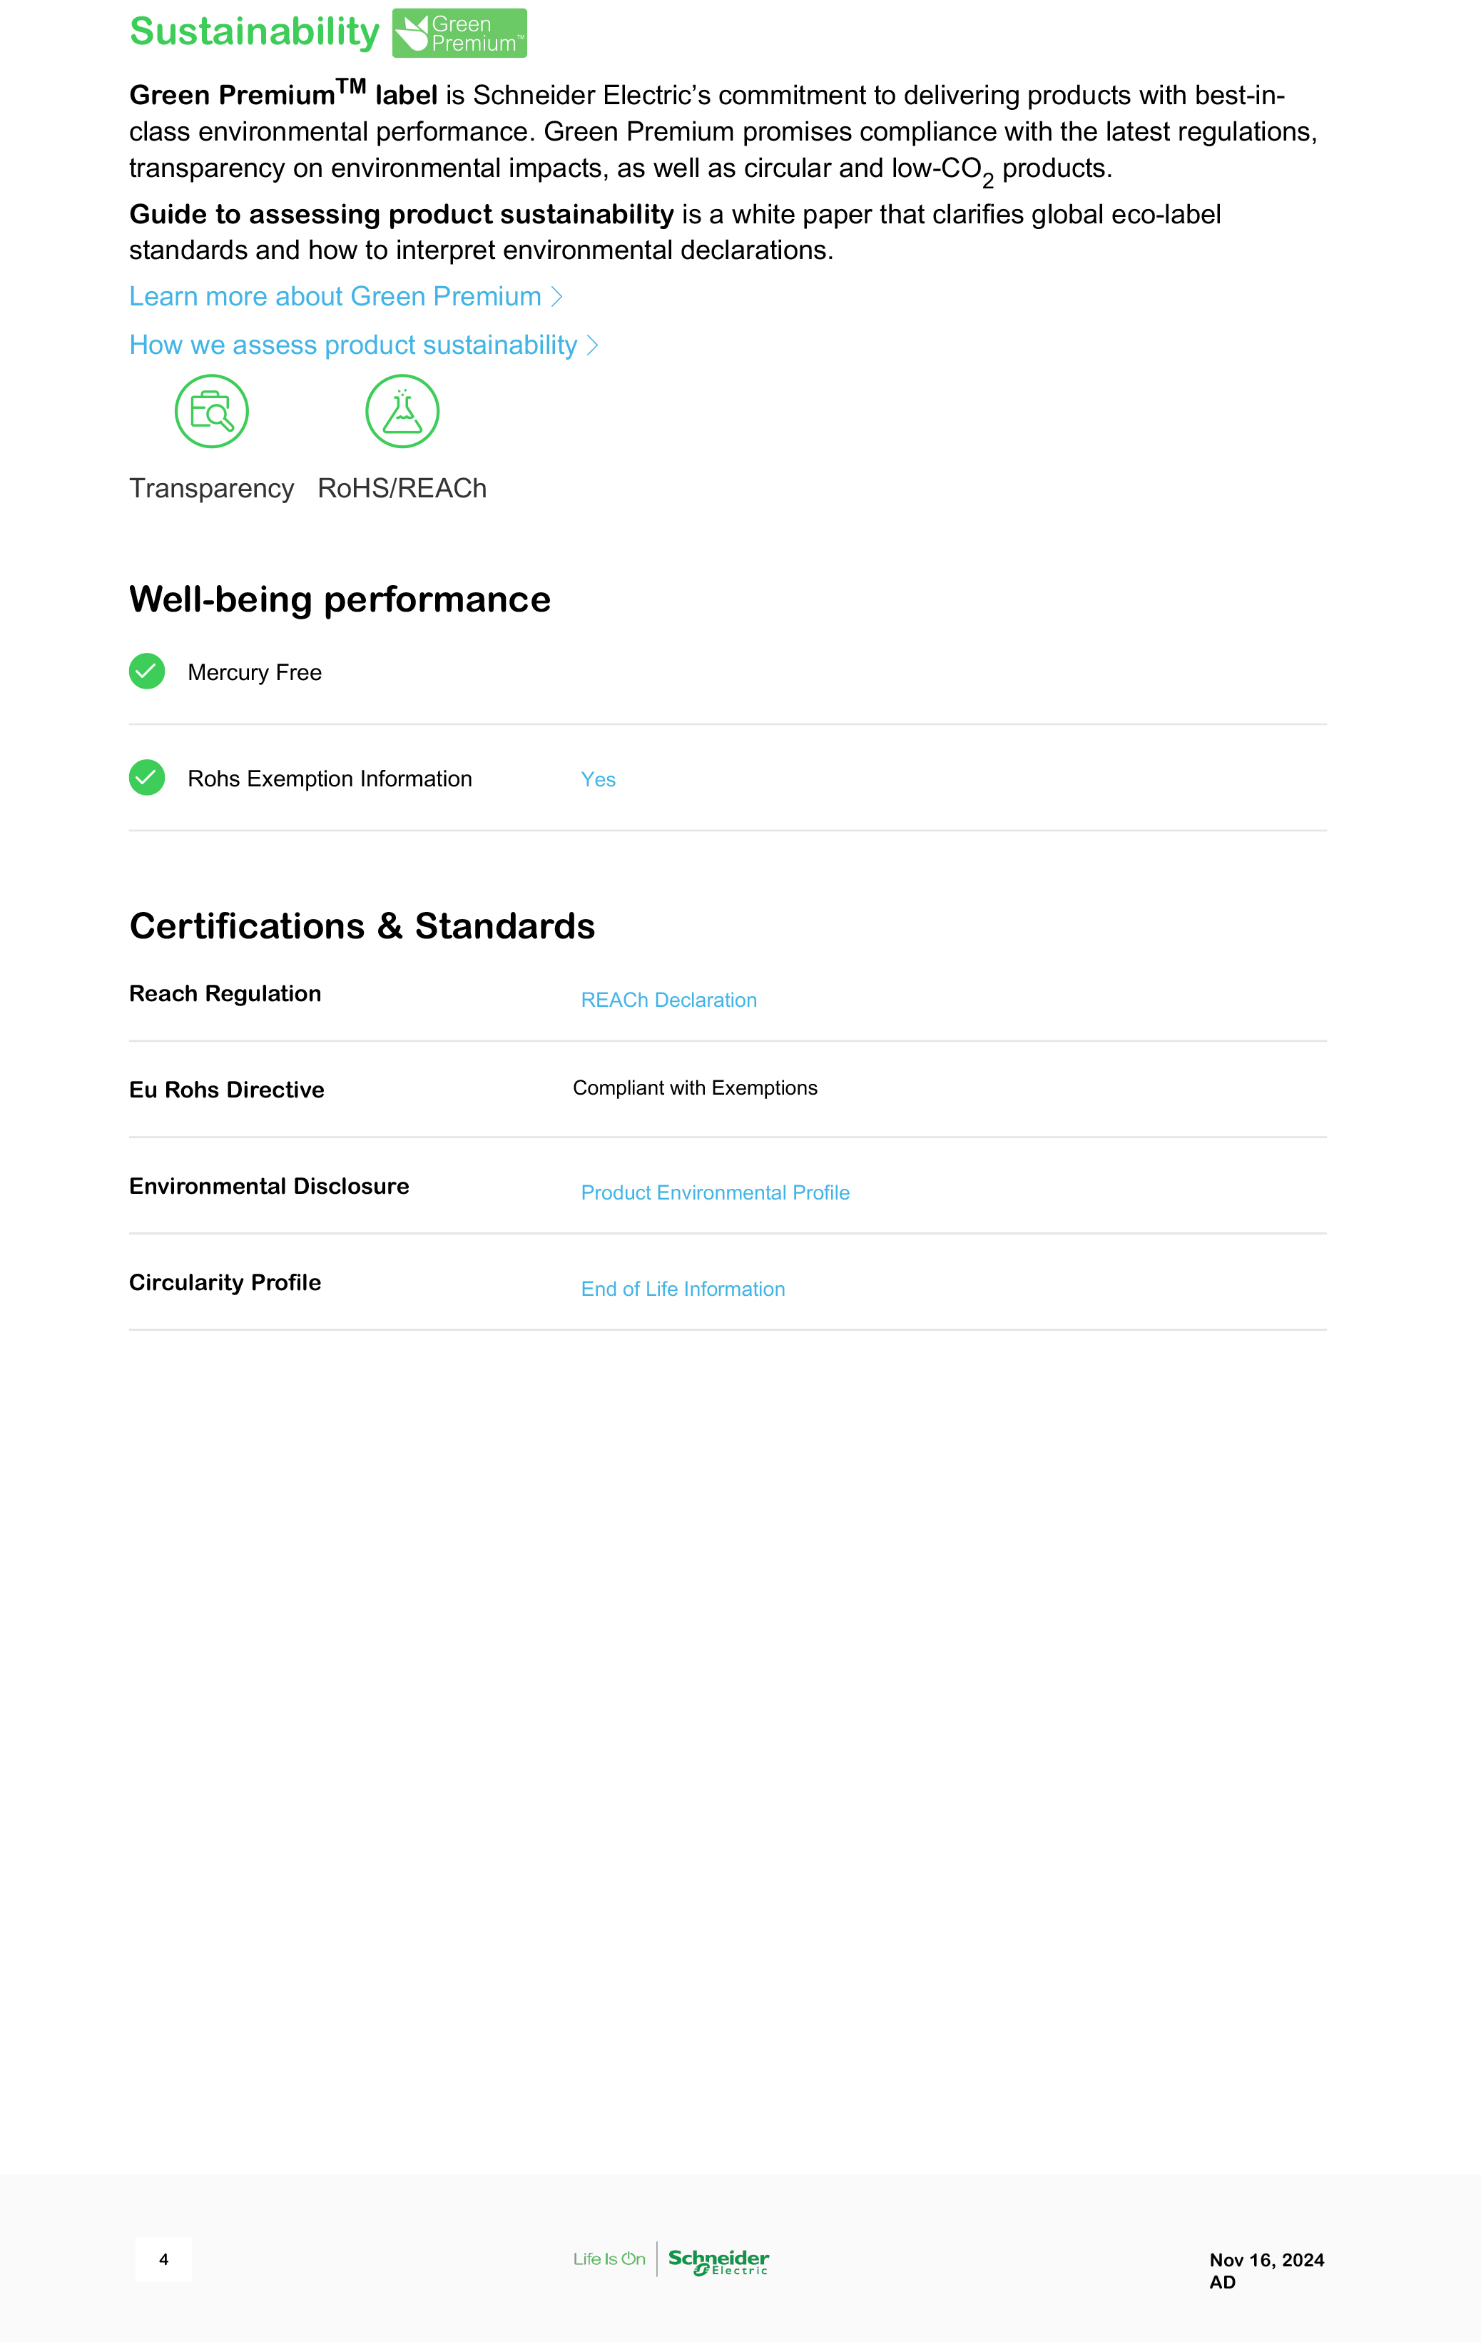1481x2342 pixels.
Task: Open the Product Environmental Profile link
Action: (715, 1192)
